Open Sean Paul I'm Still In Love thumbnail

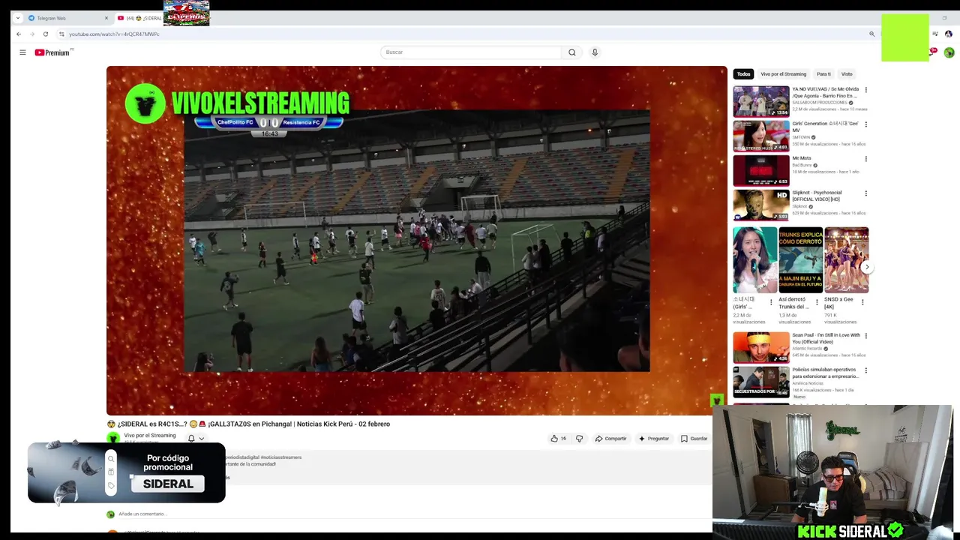[761, 347]
